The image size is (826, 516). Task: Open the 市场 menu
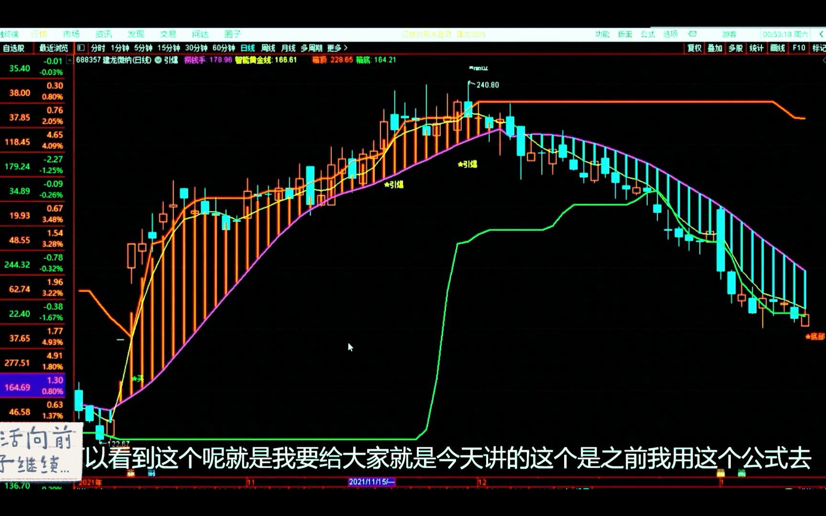[x=71, y=34]
